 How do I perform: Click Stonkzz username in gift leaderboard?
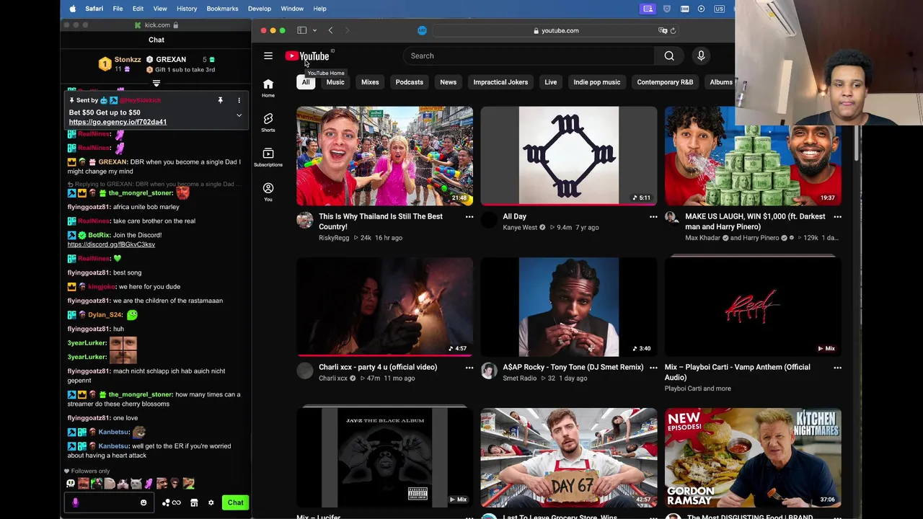tap(128, 60)
